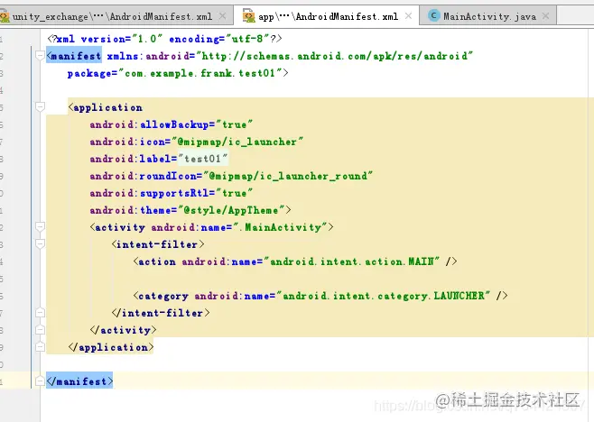
Task: Click the .MainActivity activity name
Action: coord(280,227)
